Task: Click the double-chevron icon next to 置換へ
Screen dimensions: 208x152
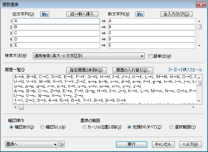Action: tap(62, 144)
